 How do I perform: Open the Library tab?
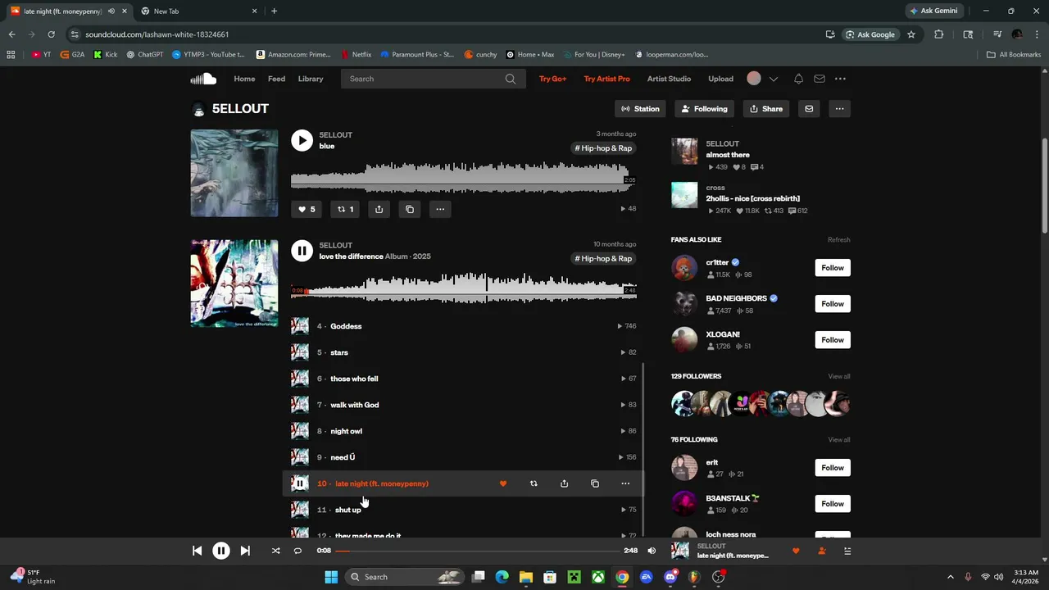coord(311,79)
